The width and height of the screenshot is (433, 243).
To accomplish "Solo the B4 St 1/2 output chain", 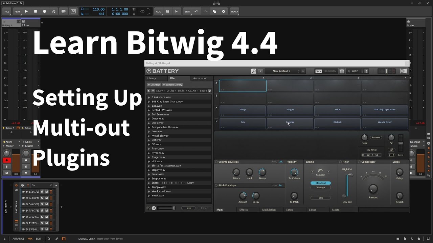I will click(42, 192).
